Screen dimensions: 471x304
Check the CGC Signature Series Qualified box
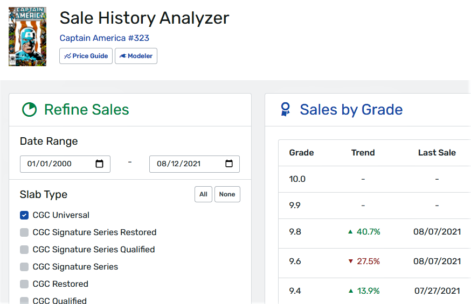pos(24,250)
